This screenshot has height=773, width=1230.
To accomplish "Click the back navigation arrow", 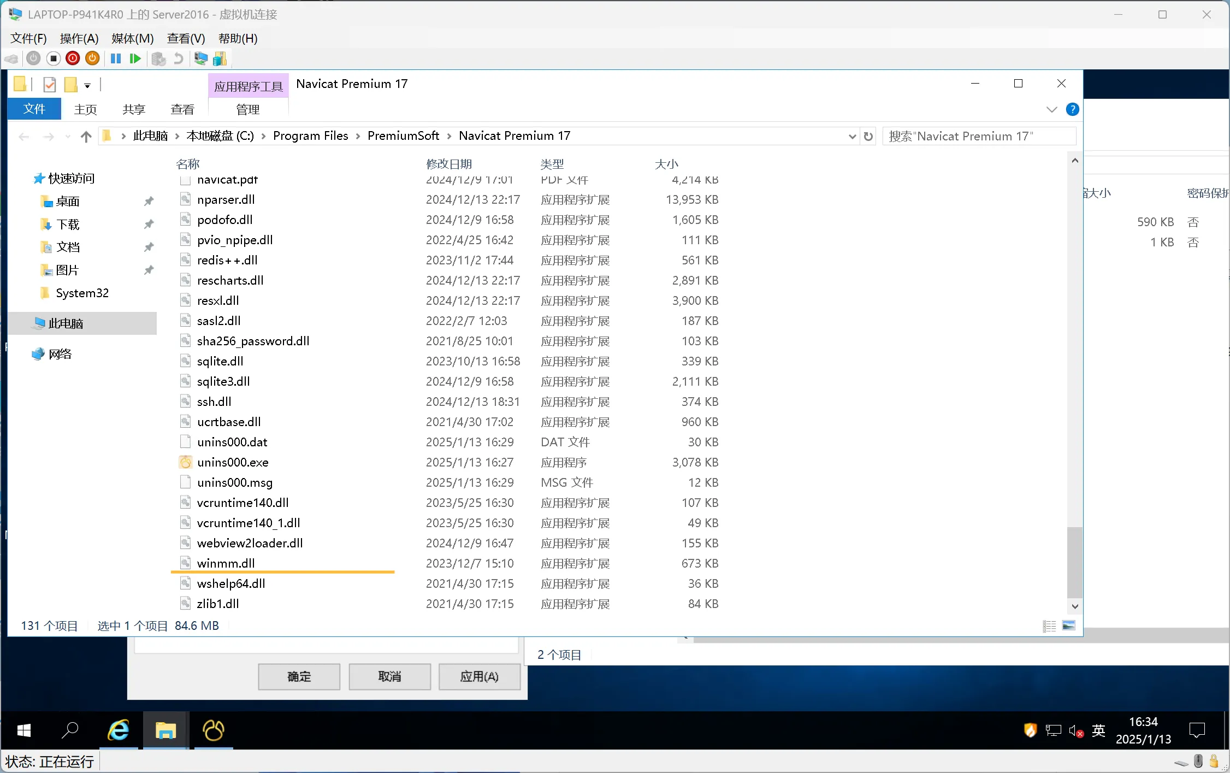I will 24,136.
